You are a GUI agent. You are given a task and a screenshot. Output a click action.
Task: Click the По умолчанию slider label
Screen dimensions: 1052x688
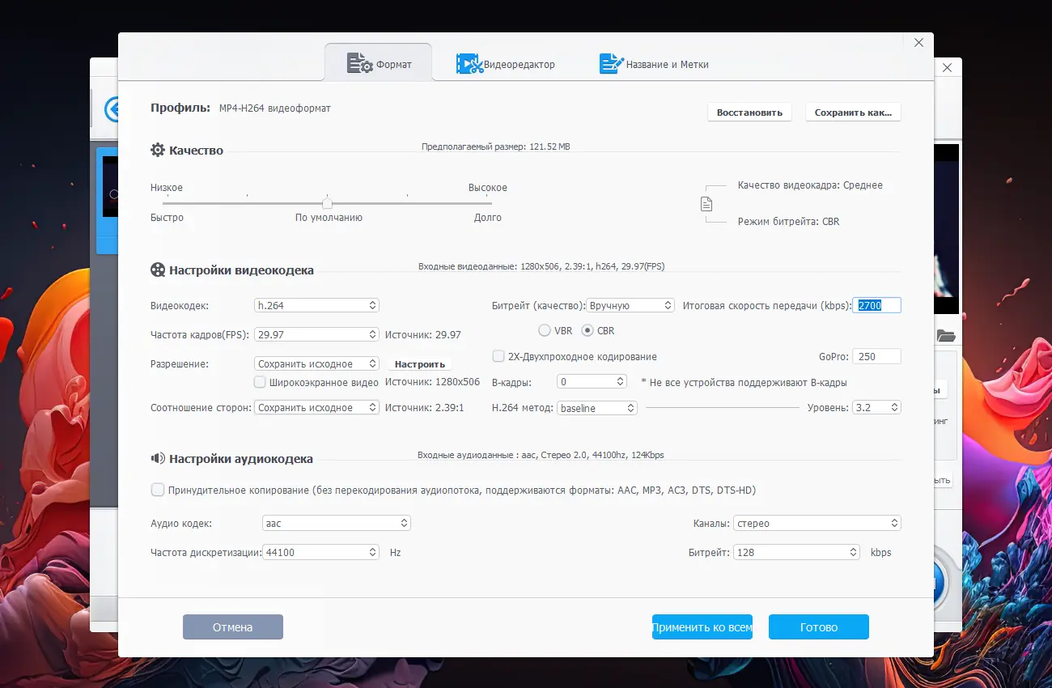tap(329, 218)
